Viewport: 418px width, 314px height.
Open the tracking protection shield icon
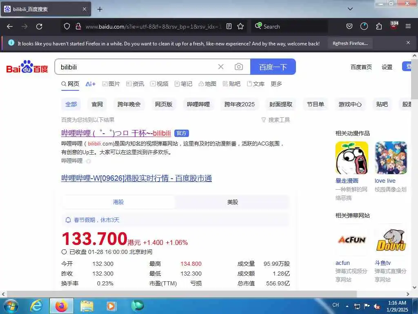click(67, 26)
